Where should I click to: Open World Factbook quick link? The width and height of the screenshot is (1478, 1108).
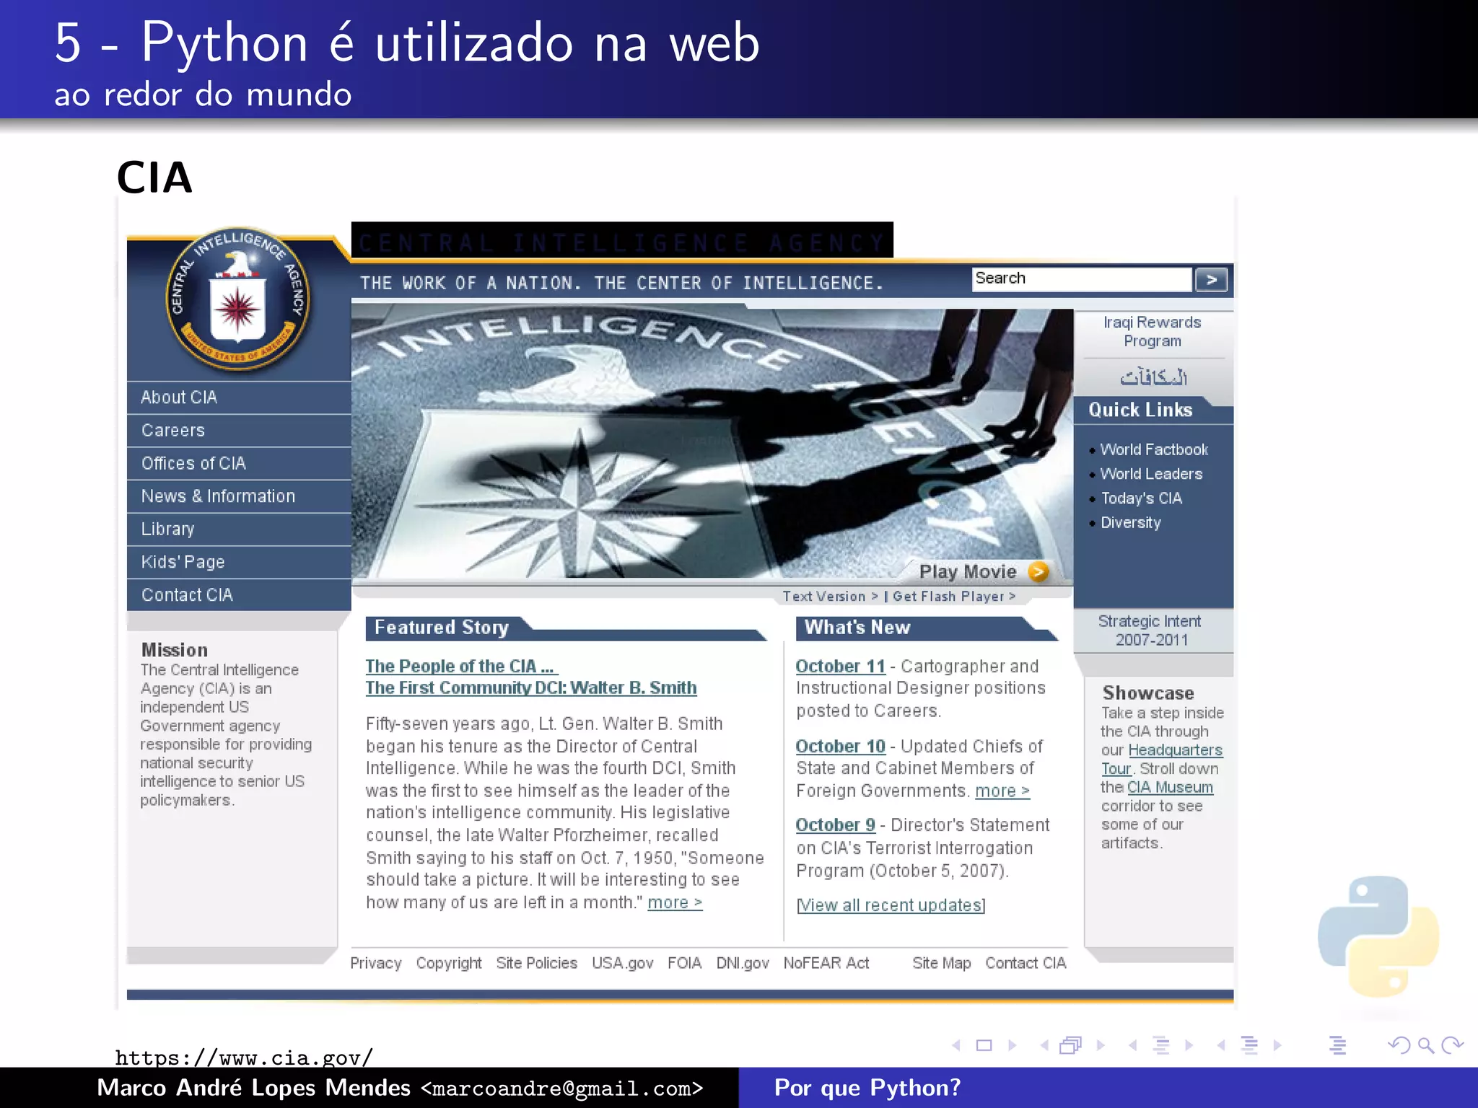pyautogui.click(x=1154, y=450)
